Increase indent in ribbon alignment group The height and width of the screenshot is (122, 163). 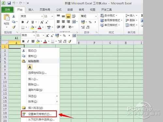[x=63, y=27]
